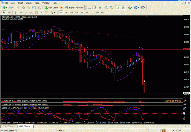The width and height of the screenshot is (191, 132).
Task: Open the Terminal window icon
Action: 34,8
